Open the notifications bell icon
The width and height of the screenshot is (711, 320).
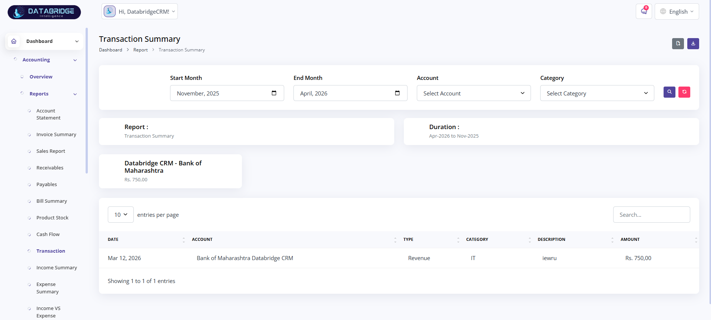click(644, 11)
